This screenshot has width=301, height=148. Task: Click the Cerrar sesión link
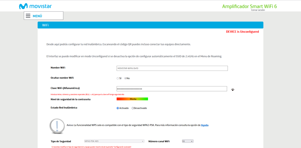[x=258, y=10]
